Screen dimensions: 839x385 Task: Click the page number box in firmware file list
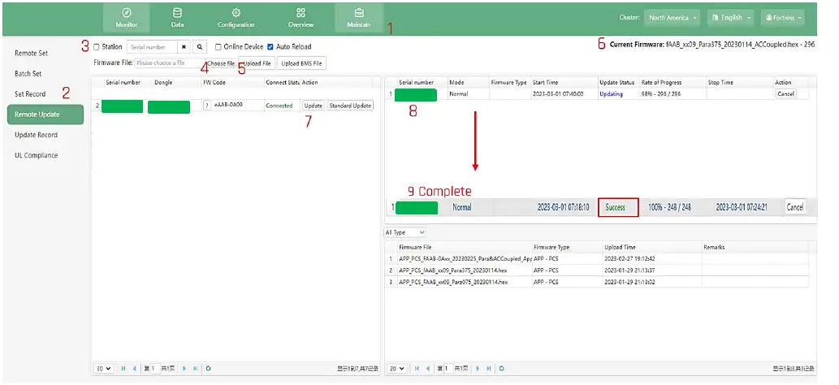click(x=449, y=369)
